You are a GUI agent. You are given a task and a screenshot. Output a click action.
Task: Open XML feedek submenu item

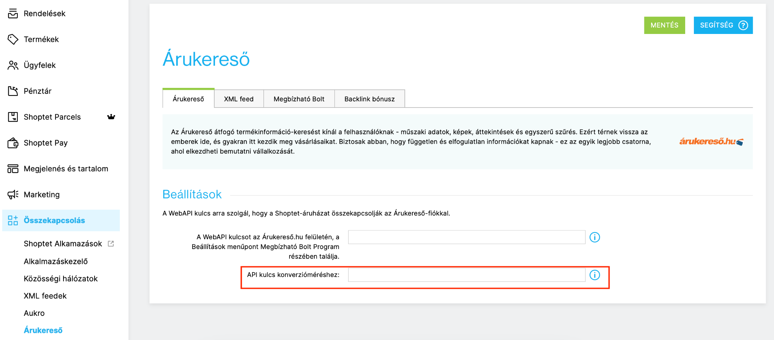click(x=45, y=296)
